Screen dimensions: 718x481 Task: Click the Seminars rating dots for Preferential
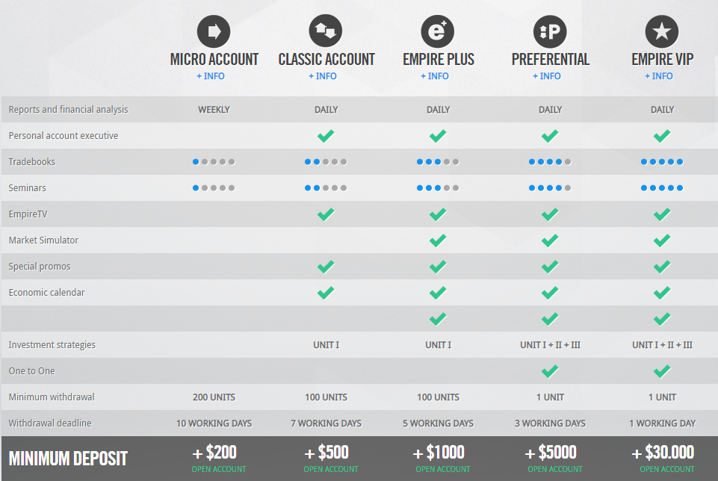(550, 187)
